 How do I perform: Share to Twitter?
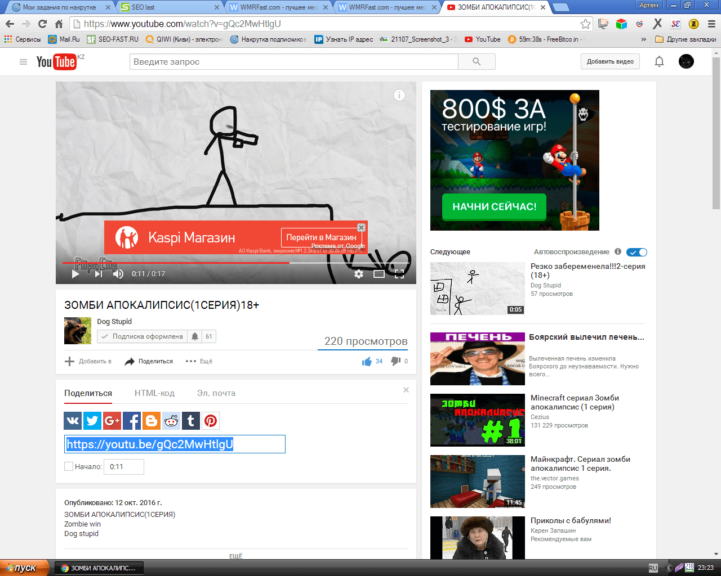point(92,421)
